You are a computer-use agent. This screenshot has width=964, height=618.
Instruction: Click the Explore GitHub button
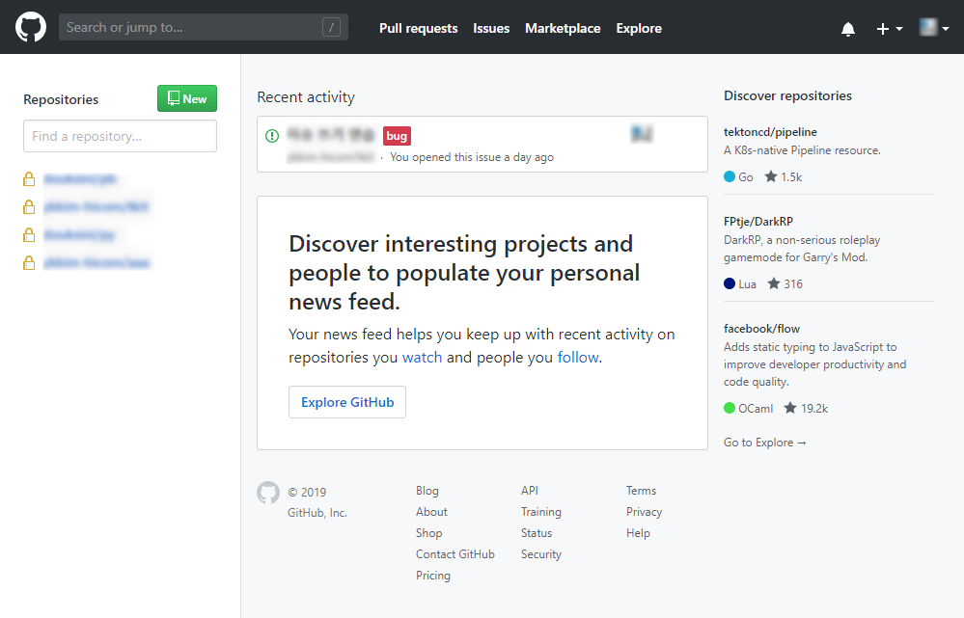coord(347,402)
